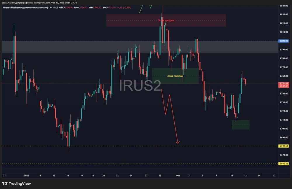Click the '22' date on time axis
292x189 pixels.
click(x=117, y=175)
